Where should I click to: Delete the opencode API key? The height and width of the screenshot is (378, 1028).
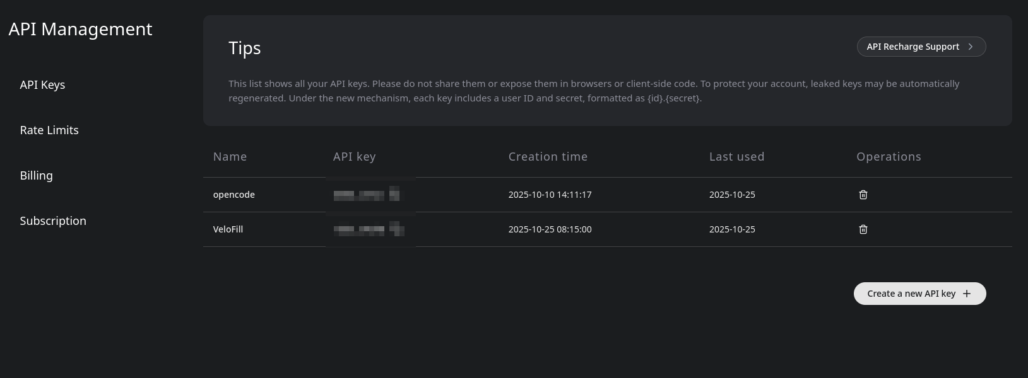point(863,195)
